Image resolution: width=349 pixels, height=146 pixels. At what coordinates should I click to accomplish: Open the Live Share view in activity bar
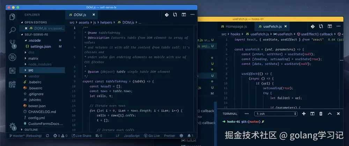pyautogui.click(x=13, y=84)
